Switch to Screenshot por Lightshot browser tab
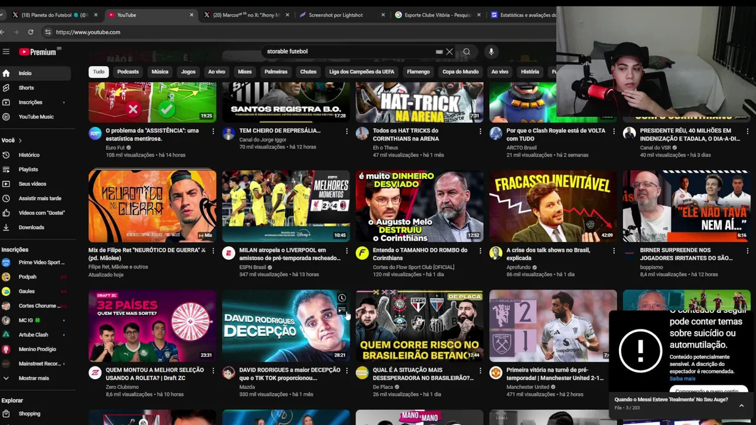The image size is (756, 425). click(x=343, y=15)
